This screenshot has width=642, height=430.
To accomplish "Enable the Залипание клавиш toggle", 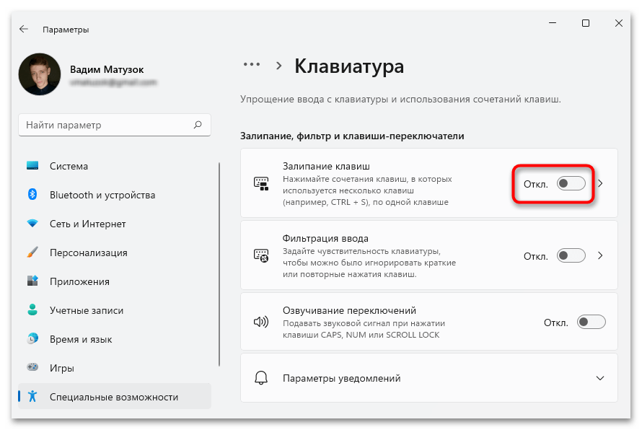I will pyautogui.click(x=571, y=184).
